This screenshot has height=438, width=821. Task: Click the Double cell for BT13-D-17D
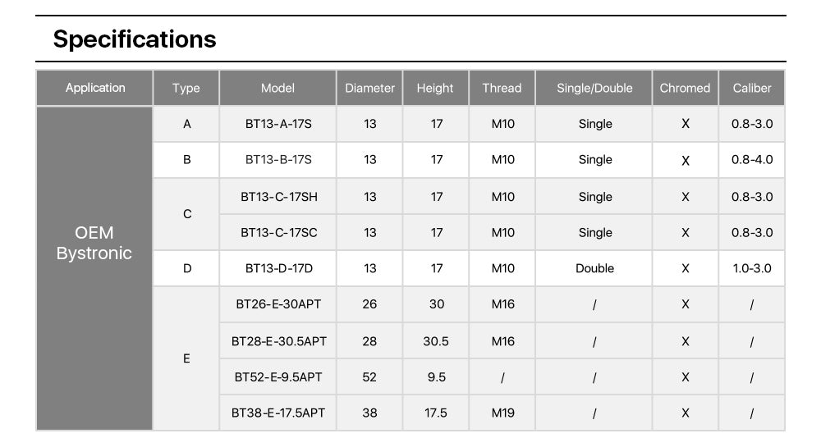594,268
